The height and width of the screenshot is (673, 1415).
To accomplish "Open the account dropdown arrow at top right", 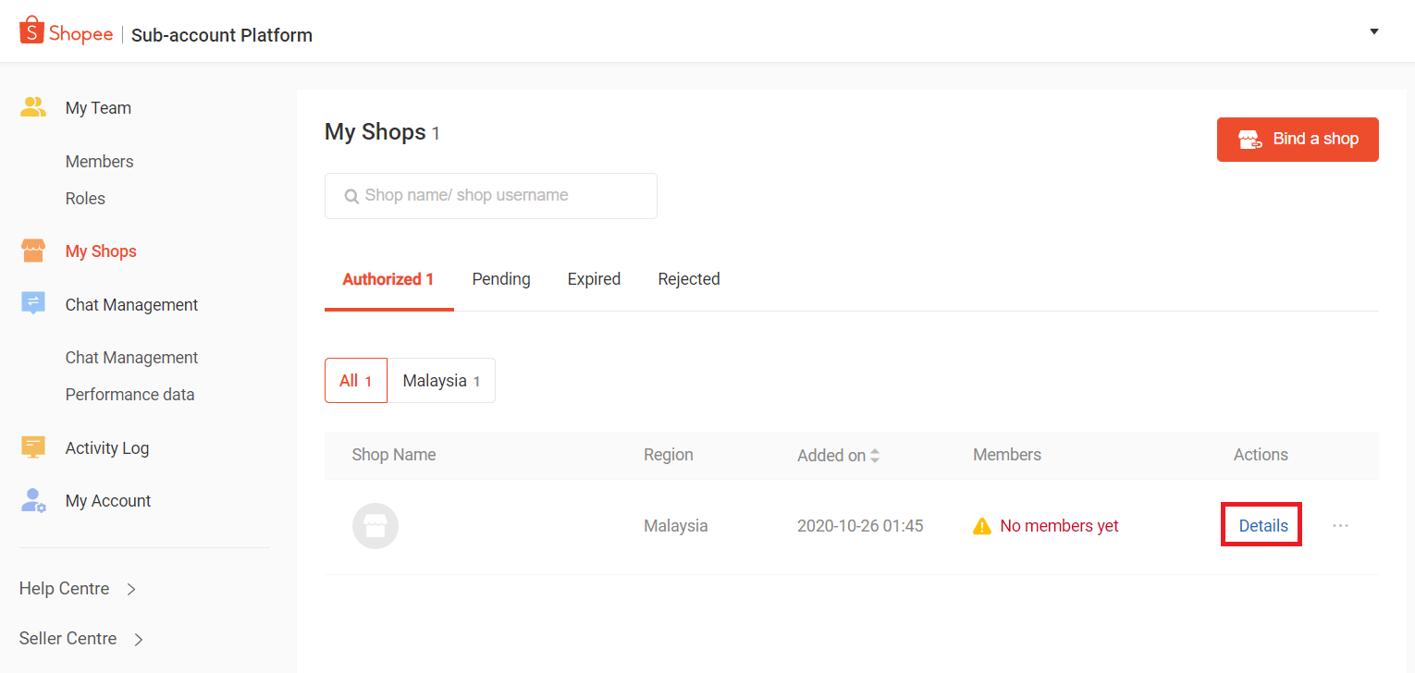I will pyautogui.click(x=1374, y=31).
